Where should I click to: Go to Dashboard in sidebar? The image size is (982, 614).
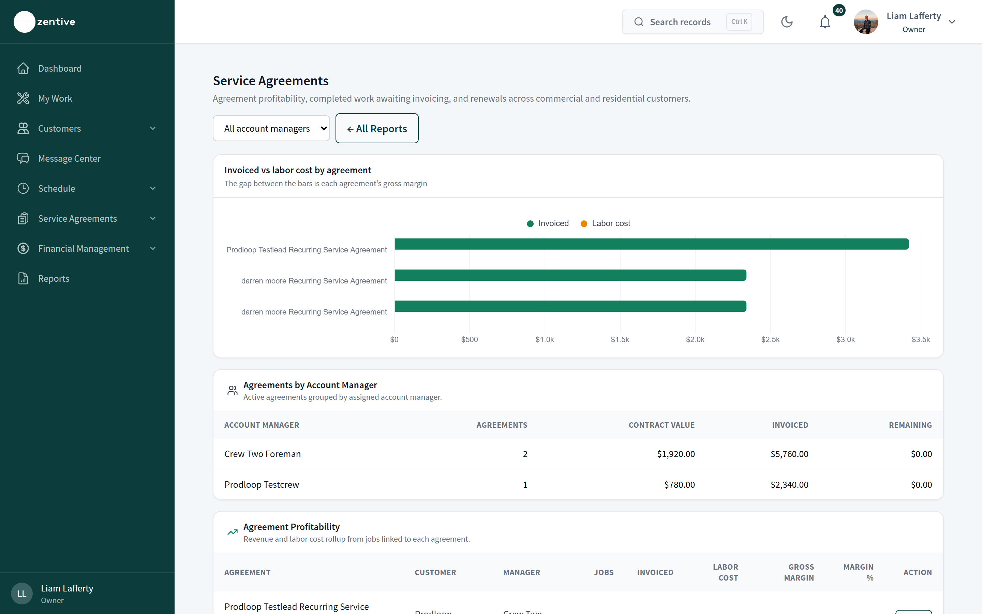coord(60,68)
